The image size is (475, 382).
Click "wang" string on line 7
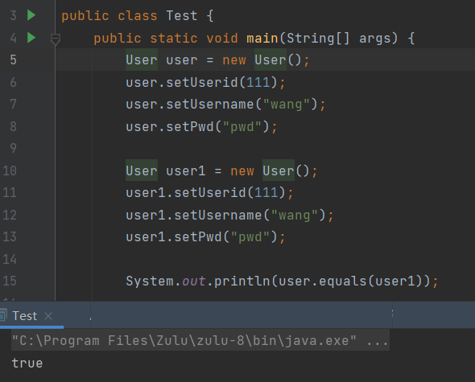(x=287, y=105)
